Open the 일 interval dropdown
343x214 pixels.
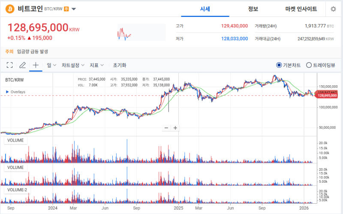[x=51, y=65]
